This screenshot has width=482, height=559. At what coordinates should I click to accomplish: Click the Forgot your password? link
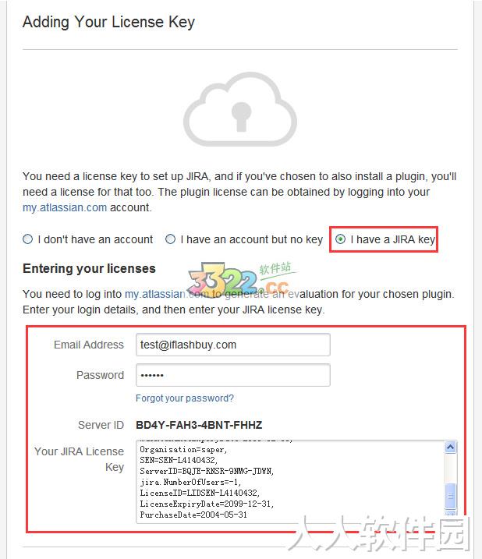pyautogui.click(x=184, y=398)
